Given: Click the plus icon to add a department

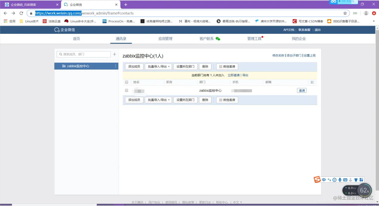Looking at the screenshot, I should click(115, 54).
